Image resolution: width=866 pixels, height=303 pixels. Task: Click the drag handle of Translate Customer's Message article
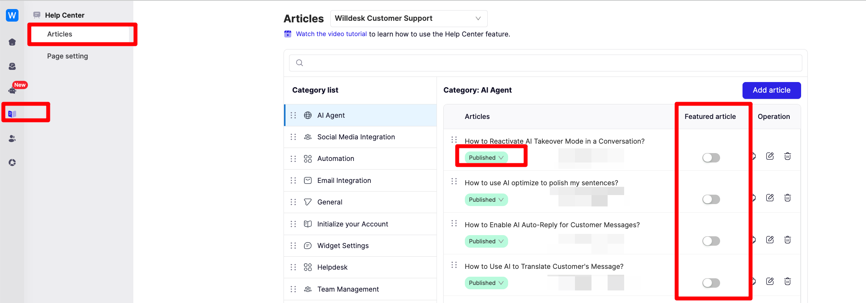pyautogui.click(x=454, y=265)
